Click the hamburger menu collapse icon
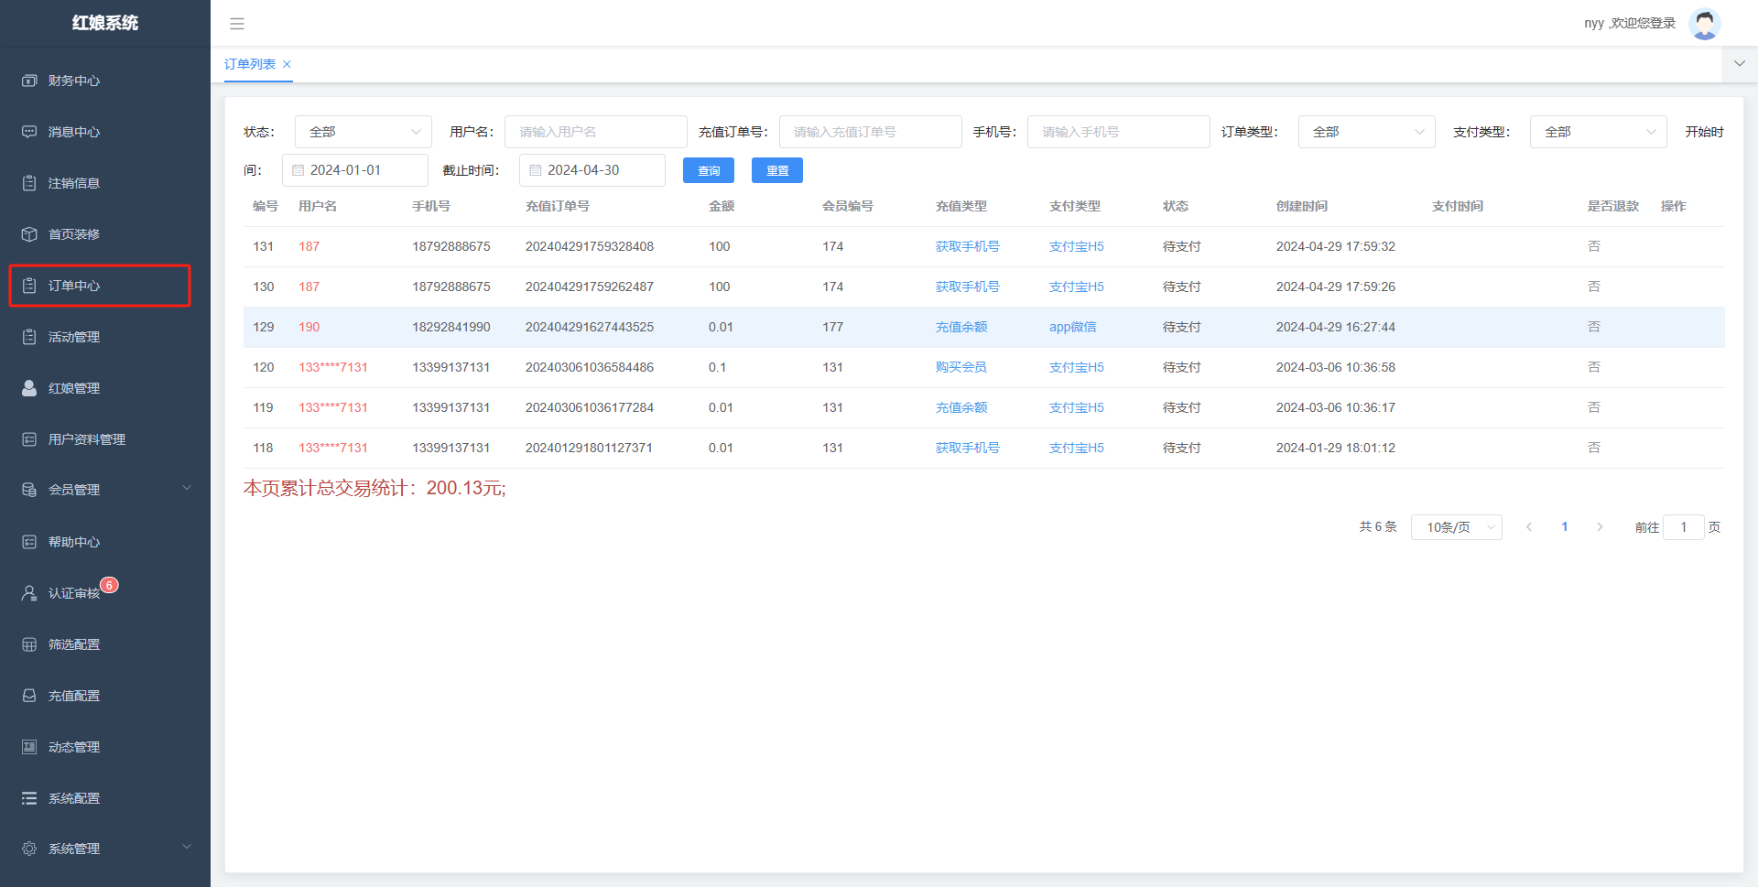The width and height of the screenshot is (1758, 887). [x=237, y=24]
